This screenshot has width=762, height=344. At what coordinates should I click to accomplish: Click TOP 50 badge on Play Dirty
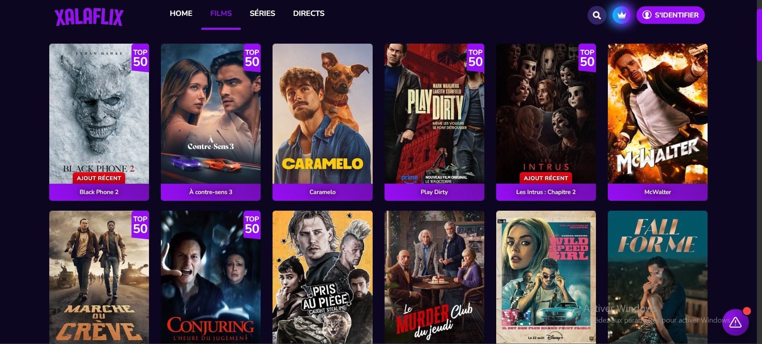(x=476, y=58)
